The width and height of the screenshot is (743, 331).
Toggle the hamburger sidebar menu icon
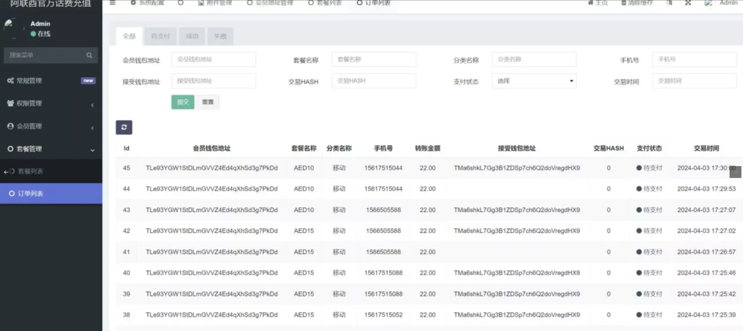click(x=113, y=3)
